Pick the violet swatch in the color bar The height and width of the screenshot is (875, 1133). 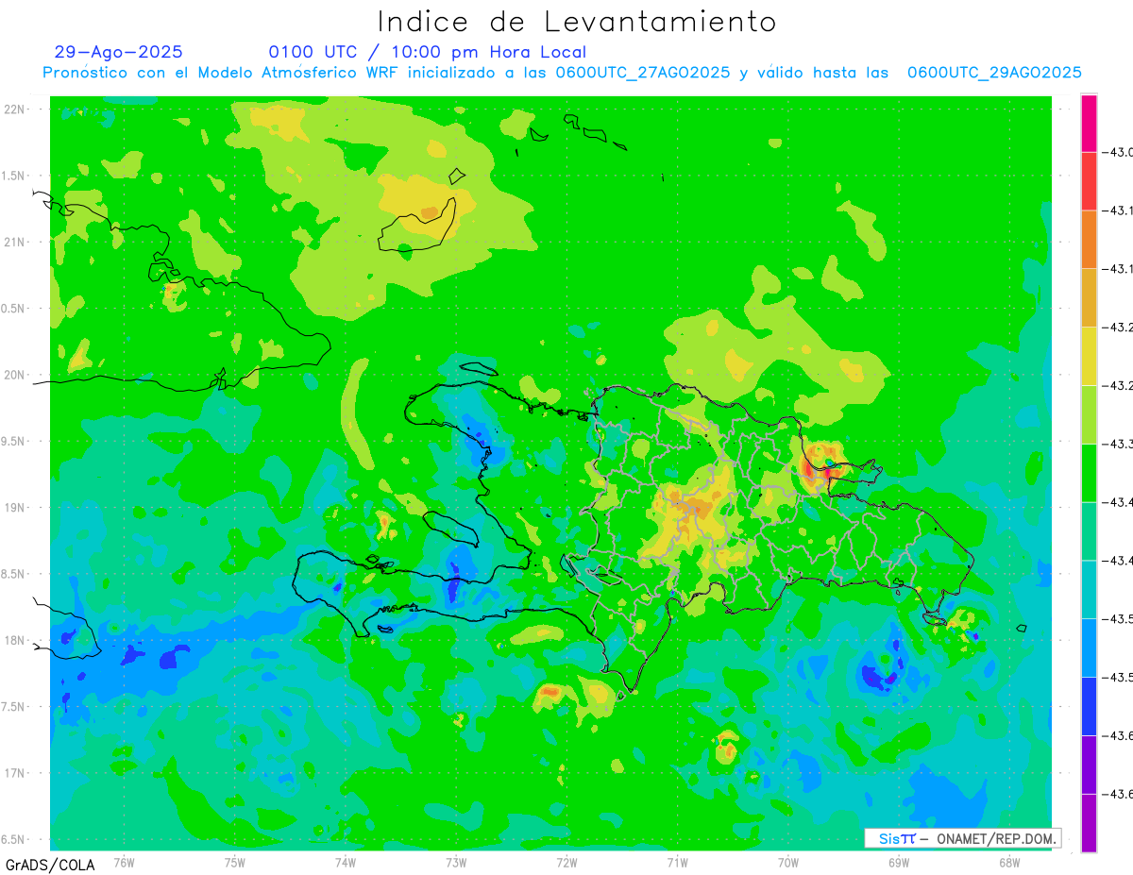(1089, 764)
